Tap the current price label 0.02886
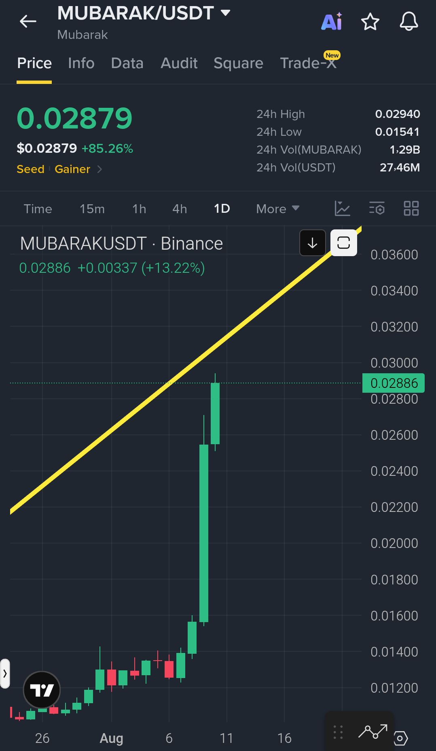This screenshot has width=436, height=751. [394, 383]
